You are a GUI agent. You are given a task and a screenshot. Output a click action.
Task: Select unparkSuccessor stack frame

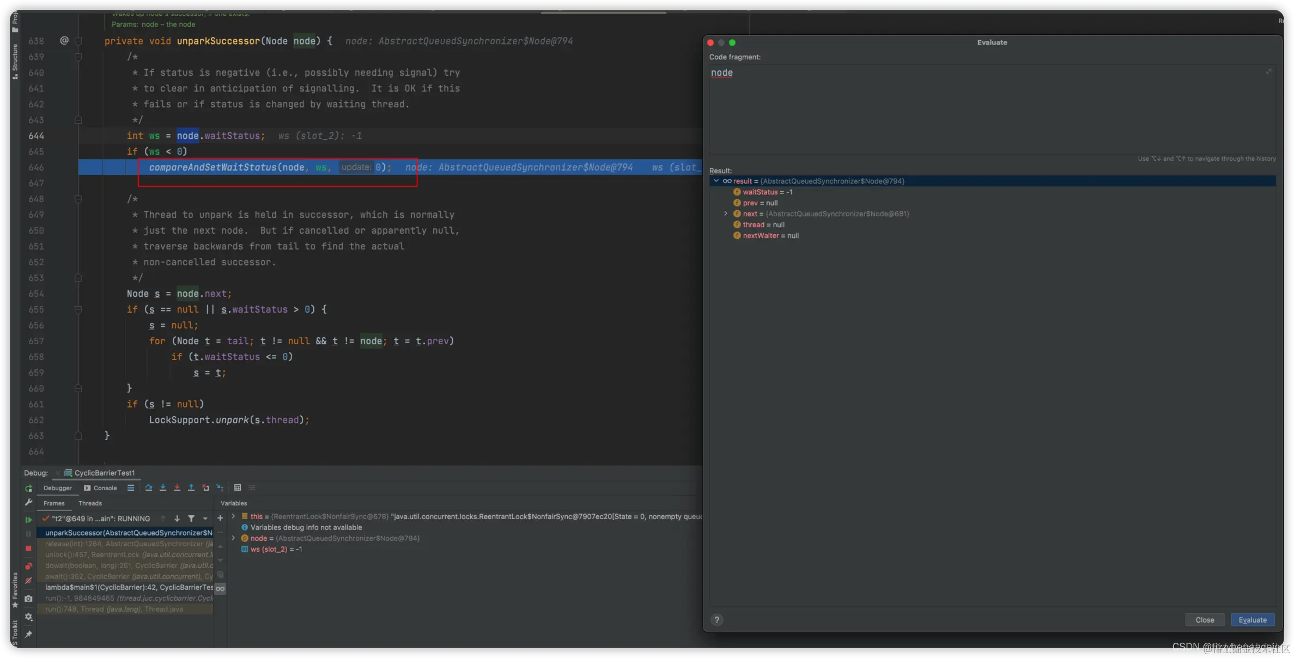click(x=125, y=533)
